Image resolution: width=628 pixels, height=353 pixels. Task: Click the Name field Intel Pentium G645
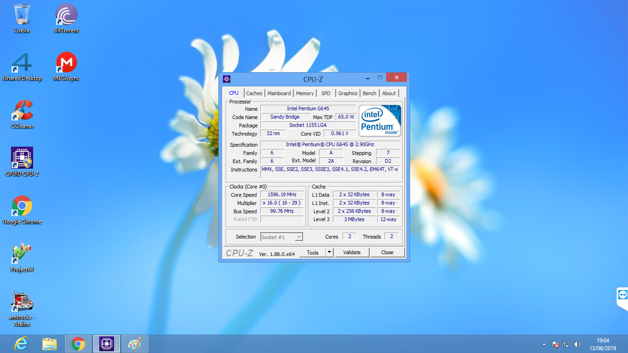(308, 108)
